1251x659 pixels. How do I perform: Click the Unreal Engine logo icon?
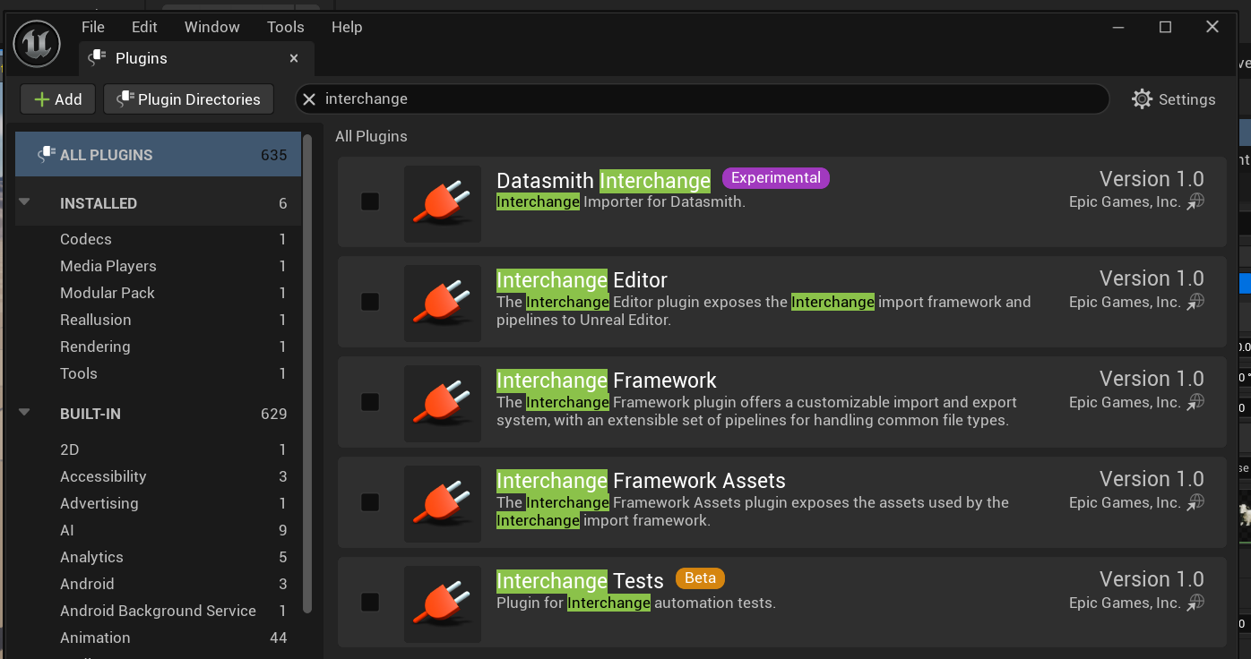[x=37, y=43]
